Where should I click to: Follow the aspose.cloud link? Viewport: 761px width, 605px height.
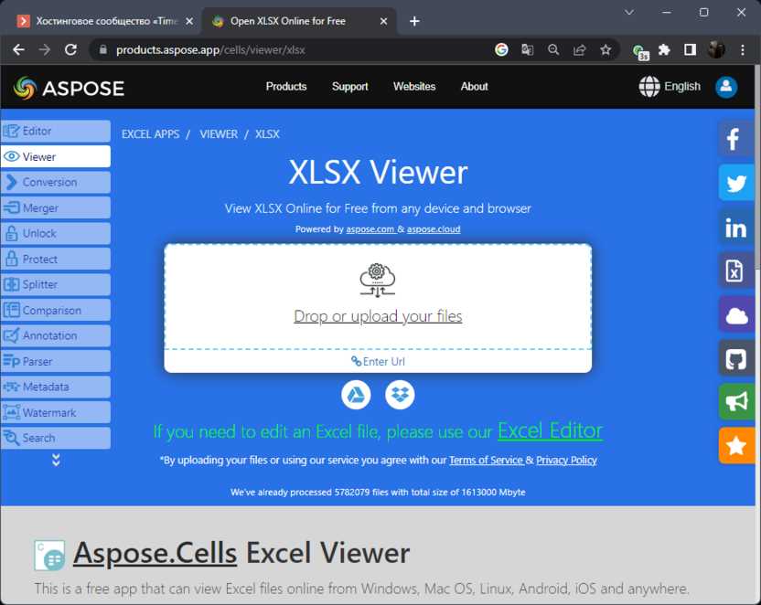434,229
